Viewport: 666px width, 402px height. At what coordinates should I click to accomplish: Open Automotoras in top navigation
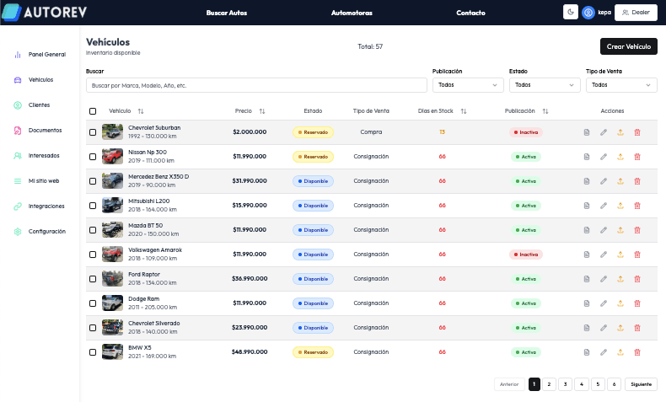click(352, 13)
